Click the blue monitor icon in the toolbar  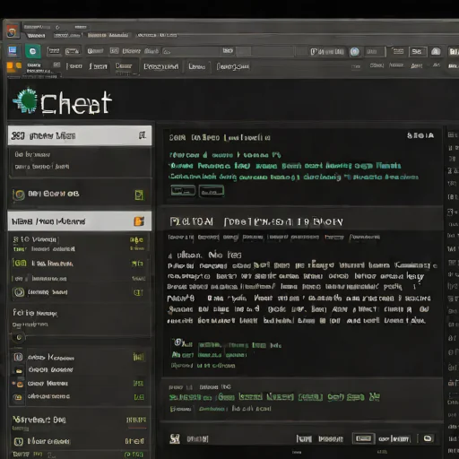click(x=13, y=51)
